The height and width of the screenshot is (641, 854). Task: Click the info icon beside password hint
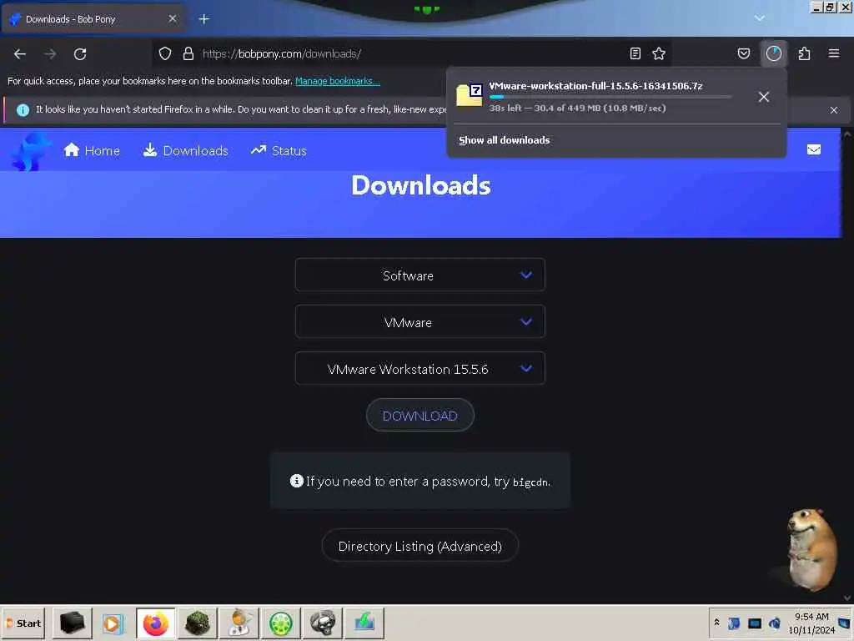pos(297,481)
